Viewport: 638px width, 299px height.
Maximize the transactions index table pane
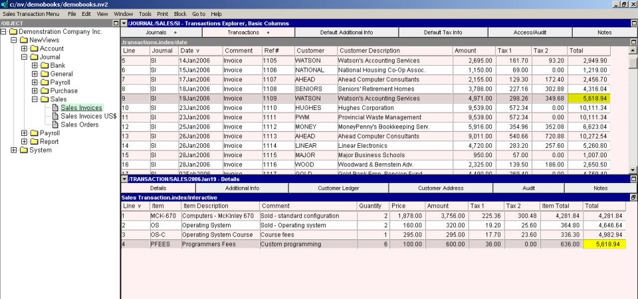point(633,42)
